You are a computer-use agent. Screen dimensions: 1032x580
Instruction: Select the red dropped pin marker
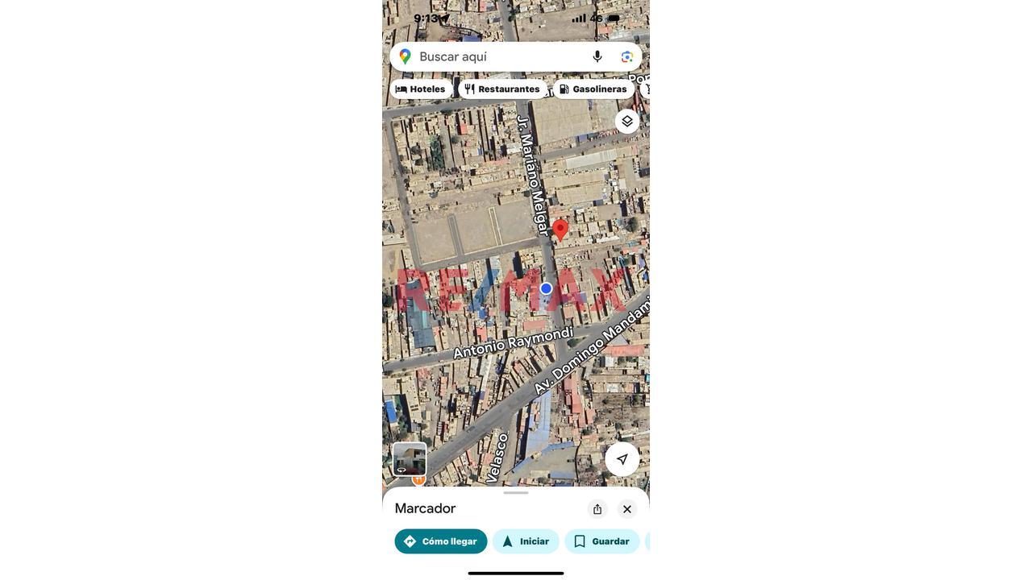click(560, 230)
